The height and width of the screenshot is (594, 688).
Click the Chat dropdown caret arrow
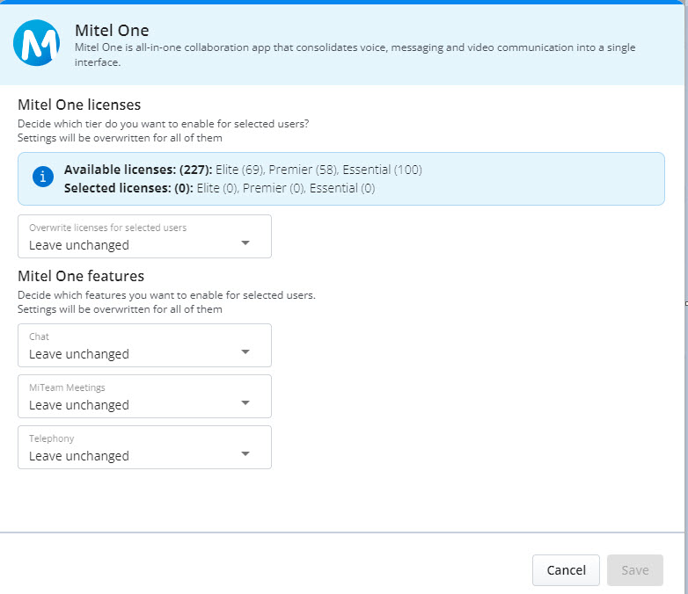[245, 351]
